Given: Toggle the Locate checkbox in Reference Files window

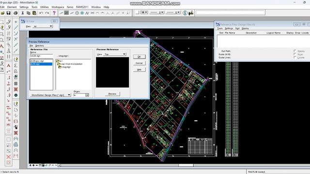Looking at the screenshot, I should coord(295,58).
